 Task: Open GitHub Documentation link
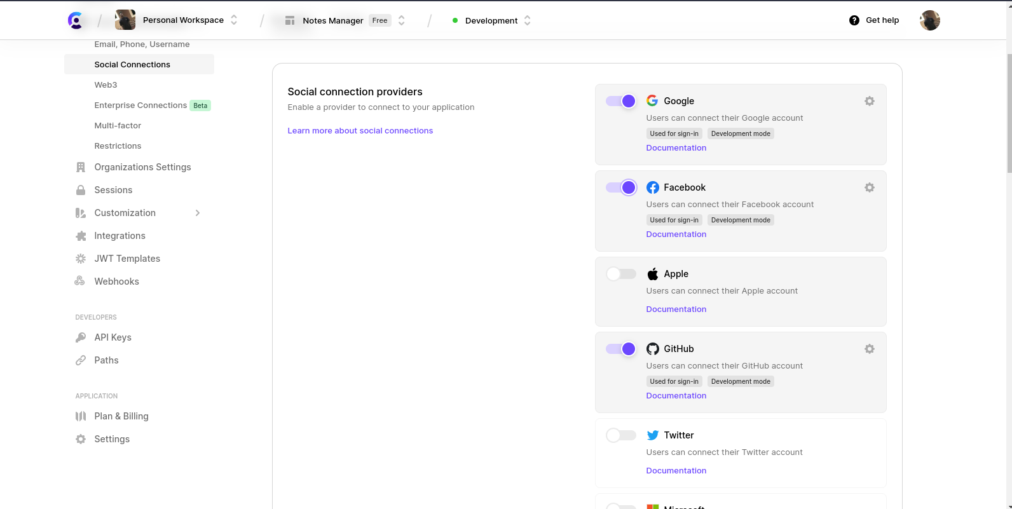[x=676, y=396]
